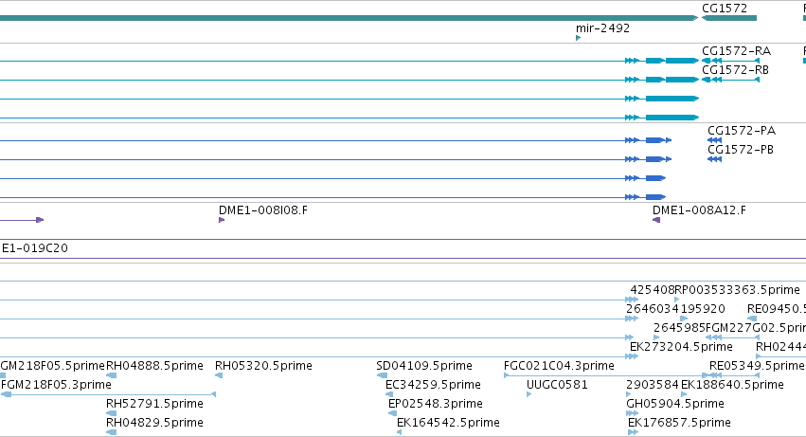
Task: Select the small arrow under UUGC0581
Action: coord(528,394)
